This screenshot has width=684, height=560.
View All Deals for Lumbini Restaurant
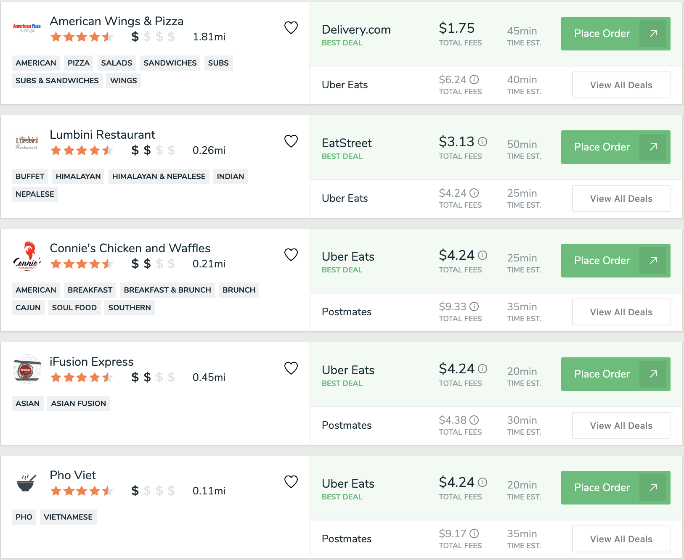click(x=621, y=198)
